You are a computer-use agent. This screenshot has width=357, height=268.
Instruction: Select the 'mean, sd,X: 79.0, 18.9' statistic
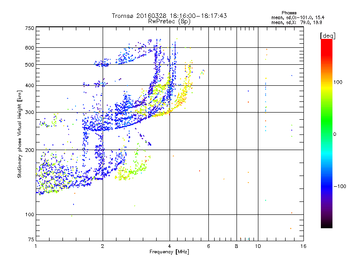coord(296,23)
